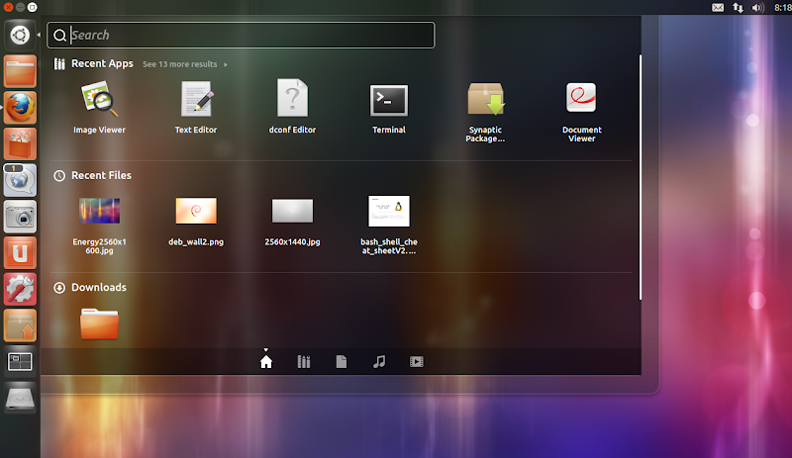792x458 pixels.
Task: Switch to the Home lens
Action: [x=266, y=361]
